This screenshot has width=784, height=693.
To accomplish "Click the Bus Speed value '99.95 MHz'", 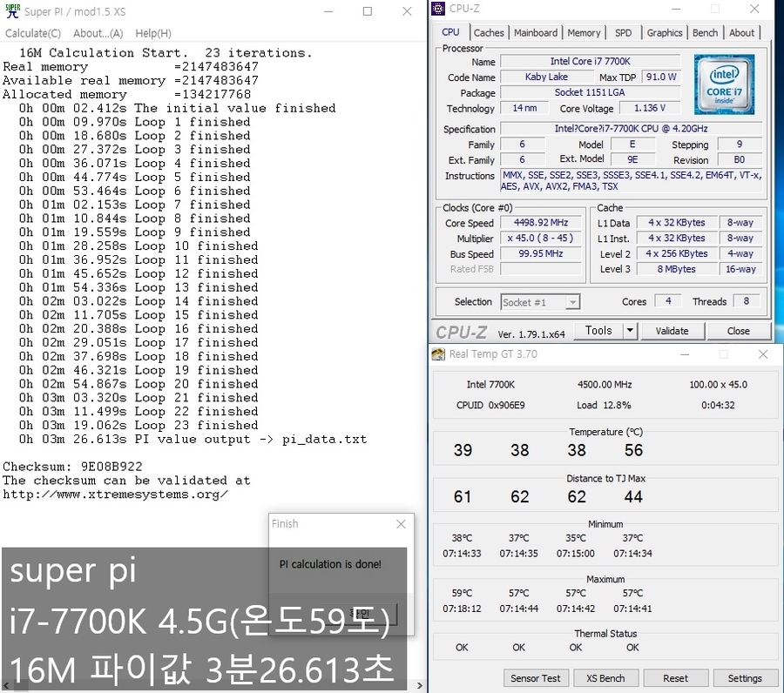I will tap(541, 254).
